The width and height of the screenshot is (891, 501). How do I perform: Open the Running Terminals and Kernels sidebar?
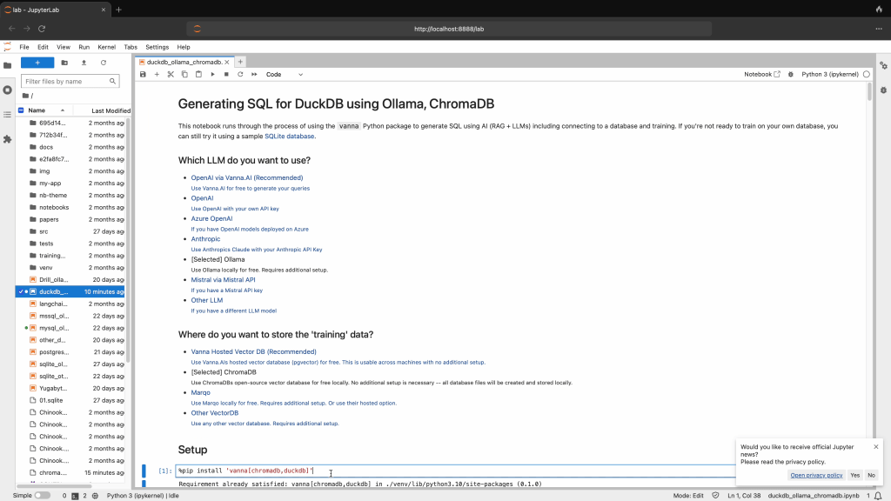[x=8, y=90]
